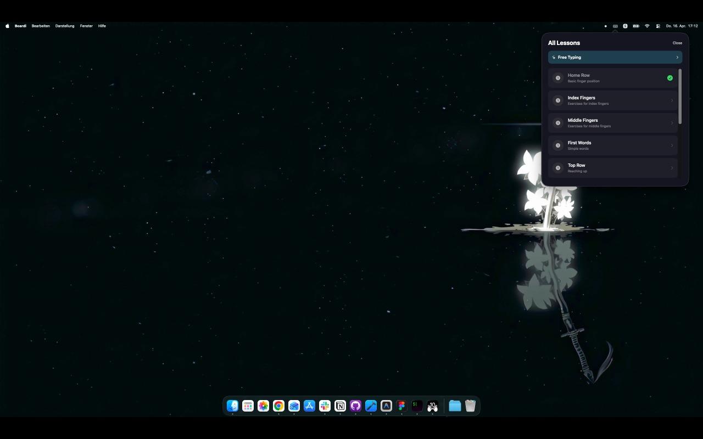Image resolution: width=703 pixels, height=439 pixels.
Task: Click the text 'Exercises for index fingers'
Action: pos(588,104)
